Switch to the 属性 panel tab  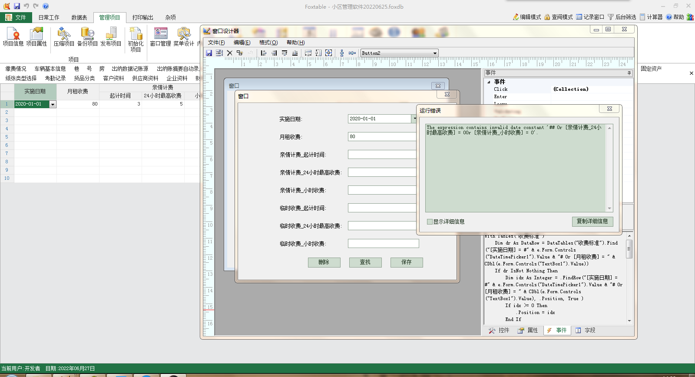(528, 331)
